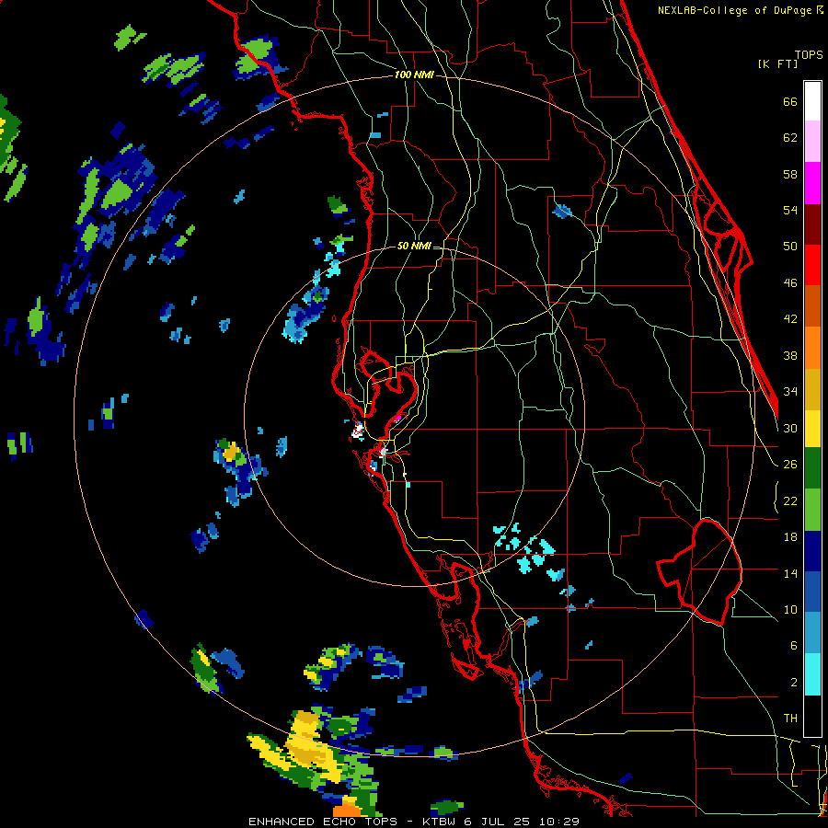Click the TOPS legend title

[809, 55]
